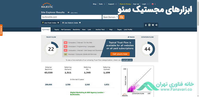Click the Login link
199x97 pixels.
tap(144, 4)
